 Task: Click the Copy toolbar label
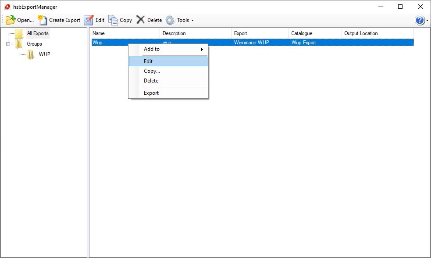(125, 20)
